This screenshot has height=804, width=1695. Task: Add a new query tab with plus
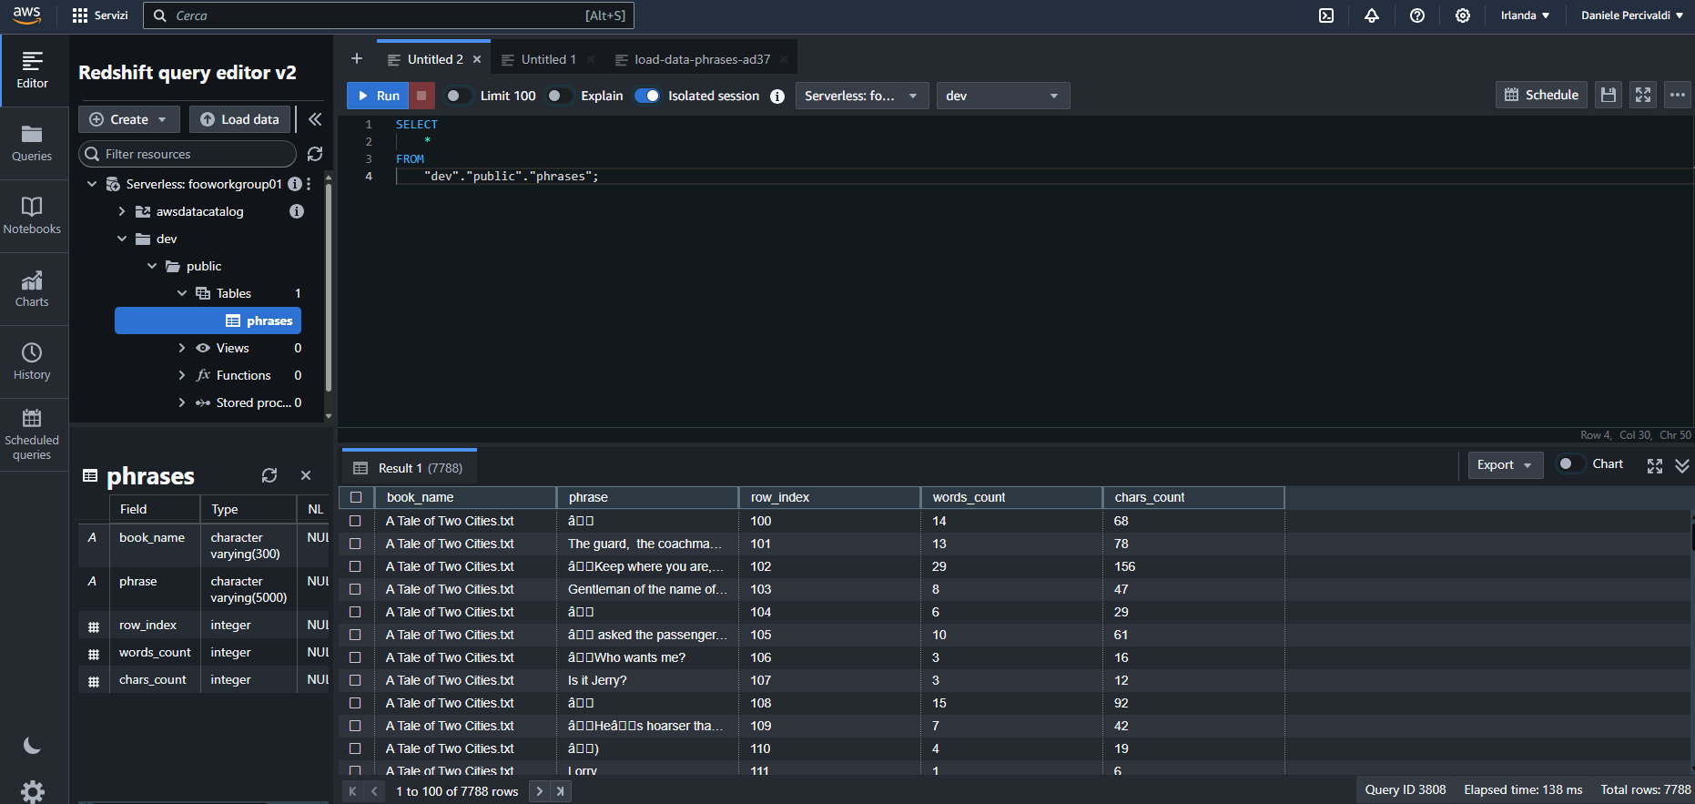(357, 59)
